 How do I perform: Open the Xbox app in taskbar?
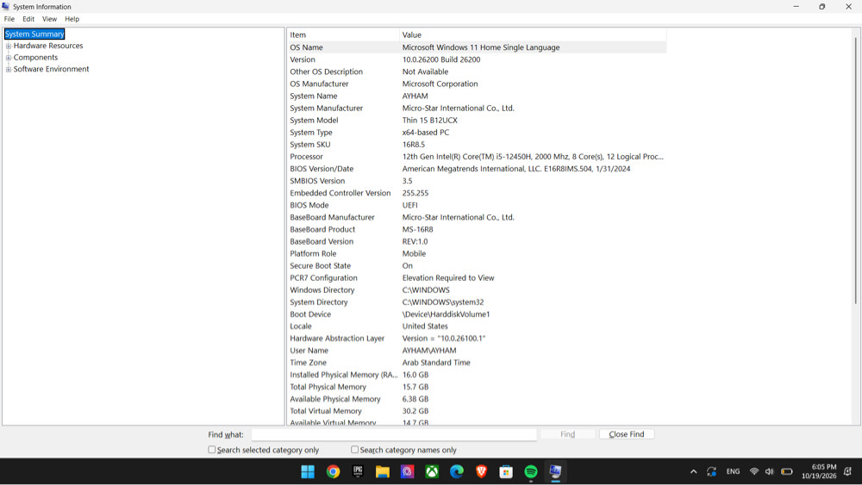(432, 471)
